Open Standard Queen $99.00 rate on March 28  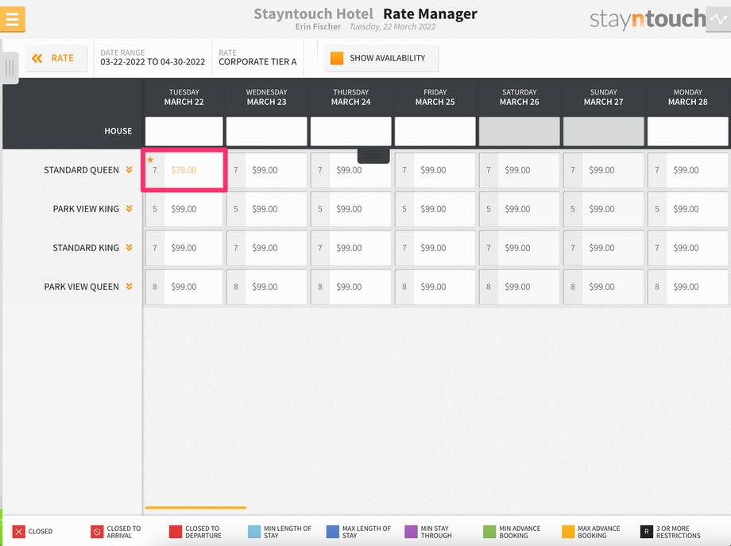[x=687, y=170]
